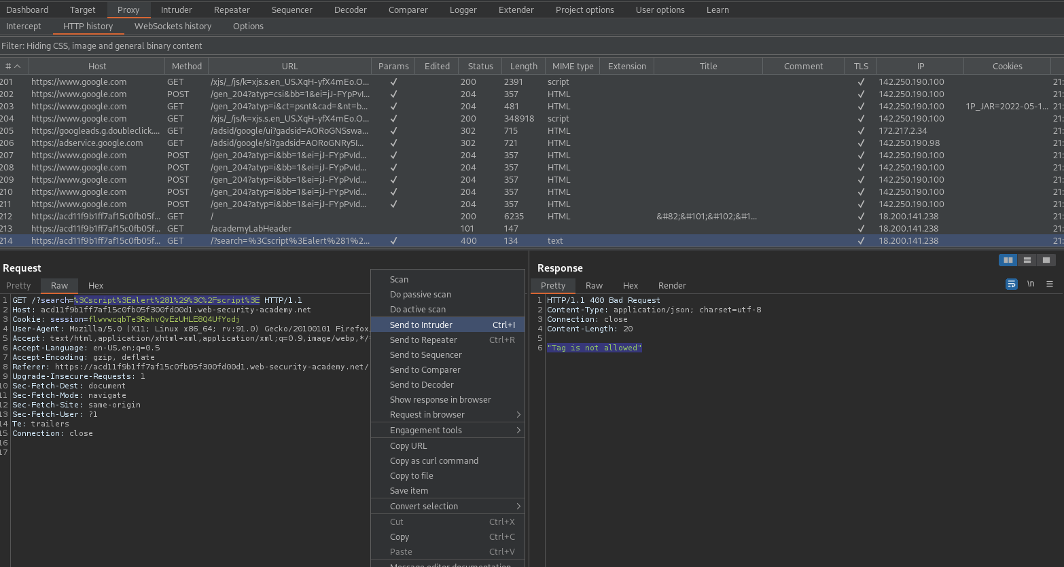Select combined tabbed layout icon

coord(1046,260)
